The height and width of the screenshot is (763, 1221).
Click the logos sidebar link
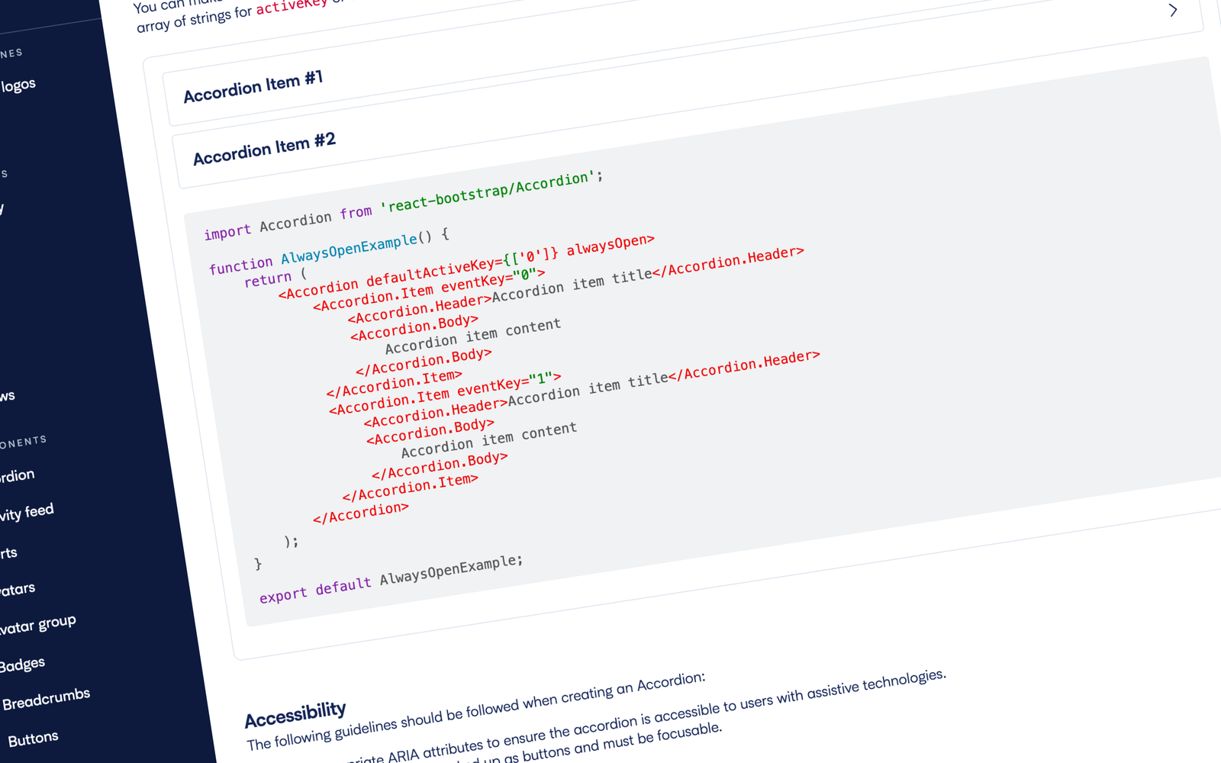tap(18, 85)
